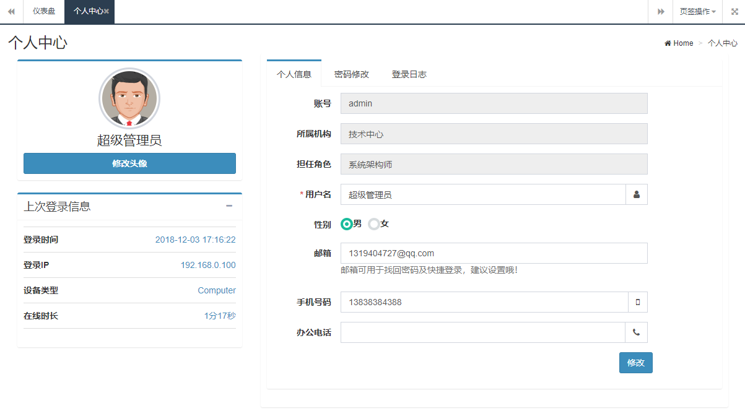Click the 个人中心 breadcrumb text

723,43
